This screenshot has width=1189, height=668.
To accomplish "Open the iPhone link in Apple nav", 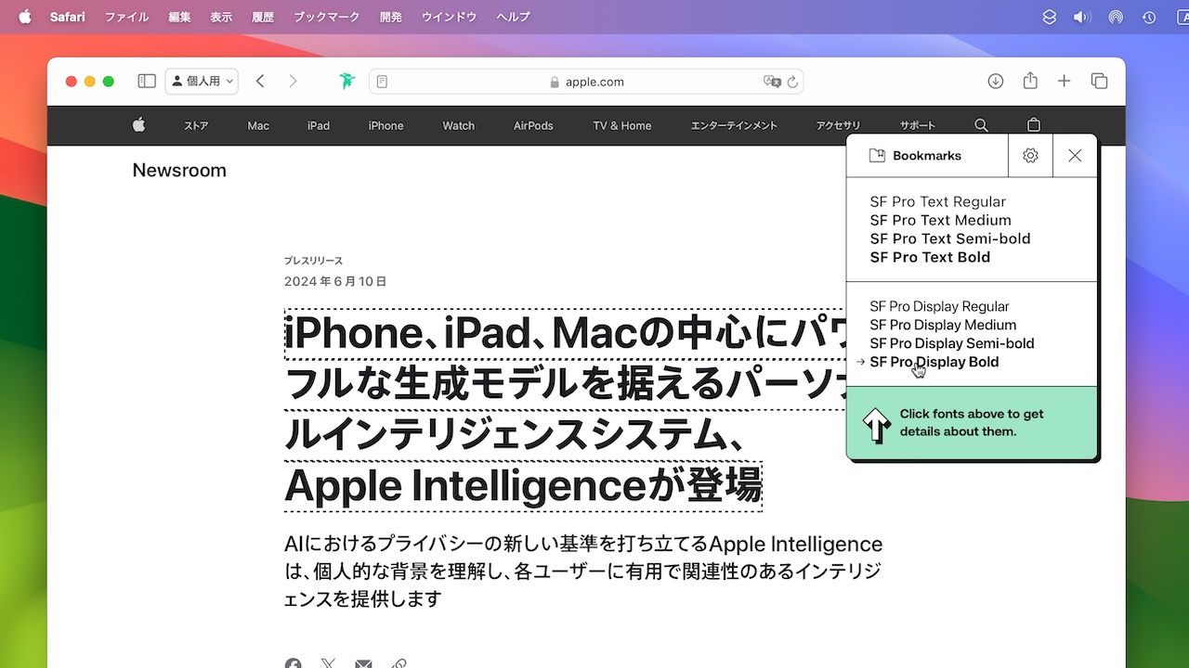I will (385, 126).
